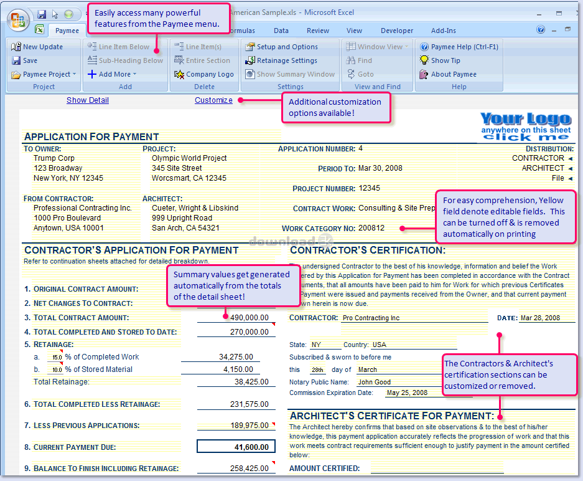This screenshot has width=583, height=481.
Task: Click the Company Logo label
Action: pos(210,74)
